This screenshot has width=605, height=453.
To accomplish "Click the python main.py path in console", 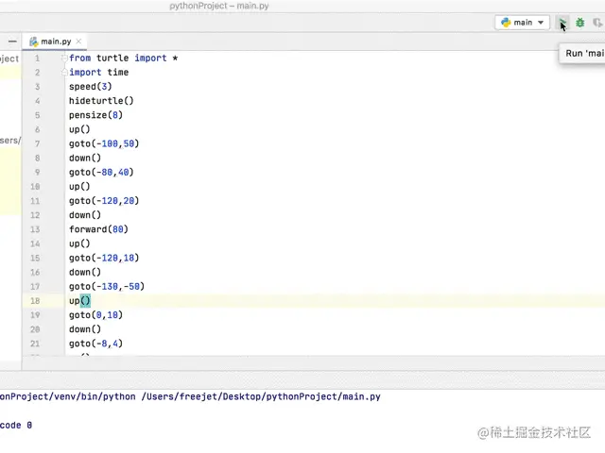I will pyautogui.click(x=190, y=396).
